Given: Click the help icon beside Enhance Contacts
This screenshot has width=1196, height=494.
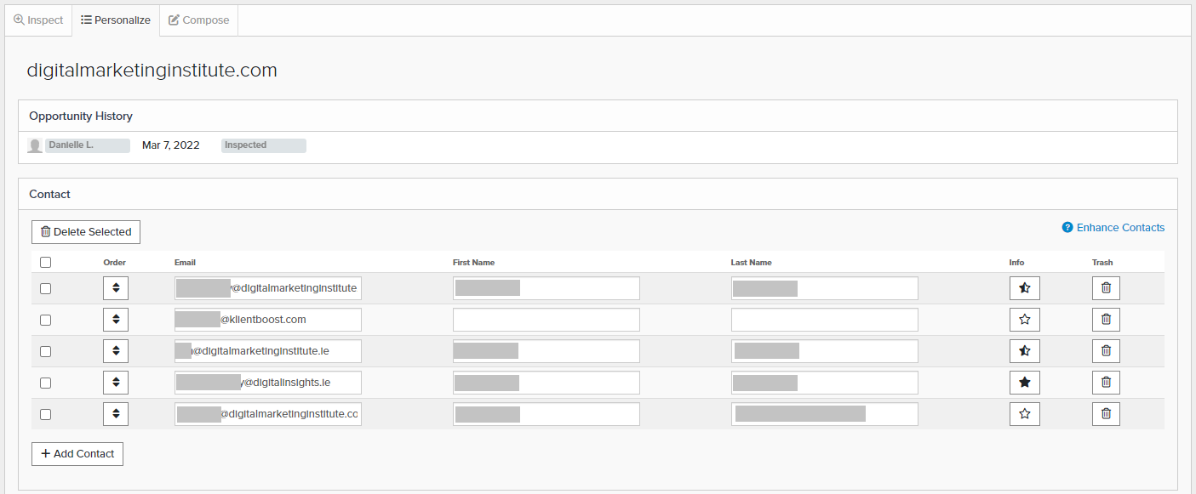Looking at the screenshot, I should tap(1067, 227).
